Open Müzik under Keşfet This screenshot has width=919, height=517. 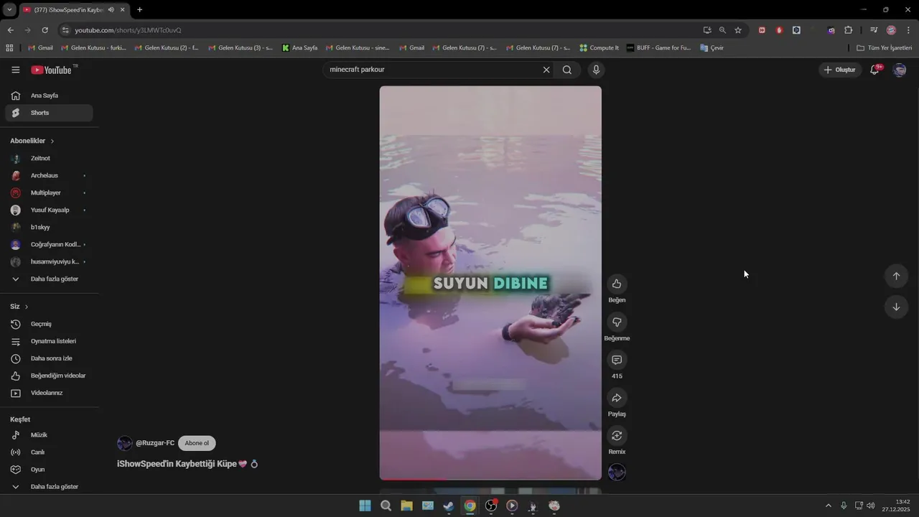(x=49, y=435)
